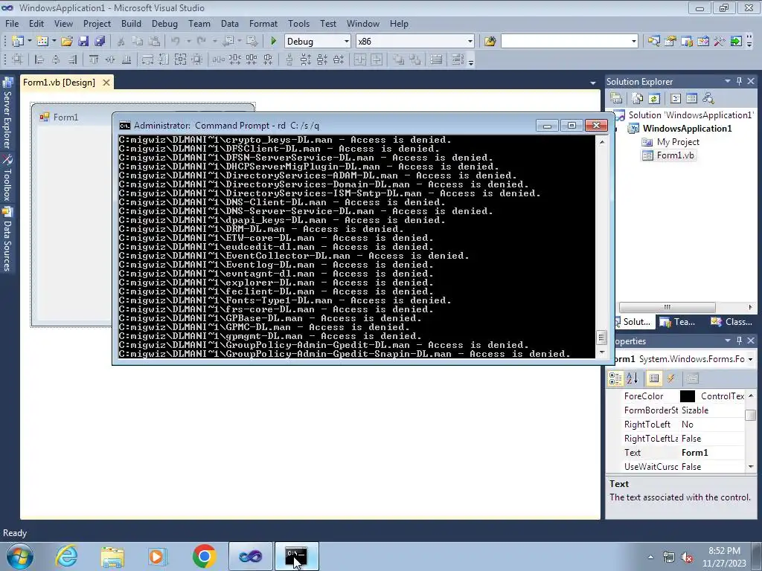Screen dimensions: 762x571
Task: Click the Command Prompt vertical scrollbar thumb
Action: tap(601, 337)
